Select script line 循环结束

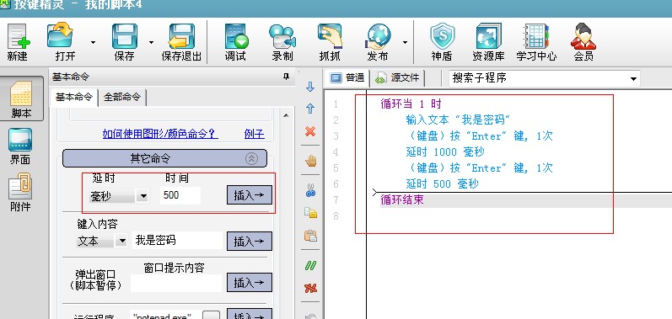[402, 199]
